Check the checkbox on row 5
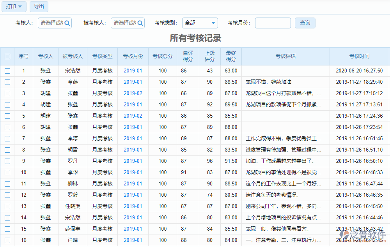 click(x=7, y=116)
